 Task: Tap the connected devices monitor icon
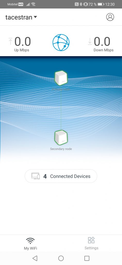[x=36, y=176]
